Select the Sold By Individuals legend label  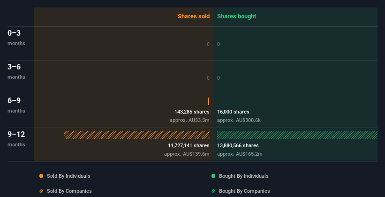[x=68, y=176]
